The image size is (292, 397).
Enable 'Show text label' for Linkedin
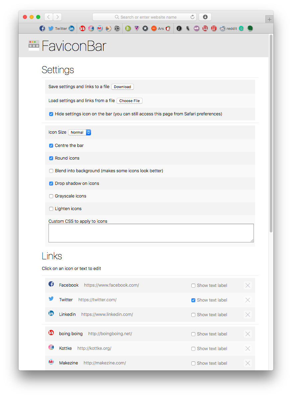193,315
